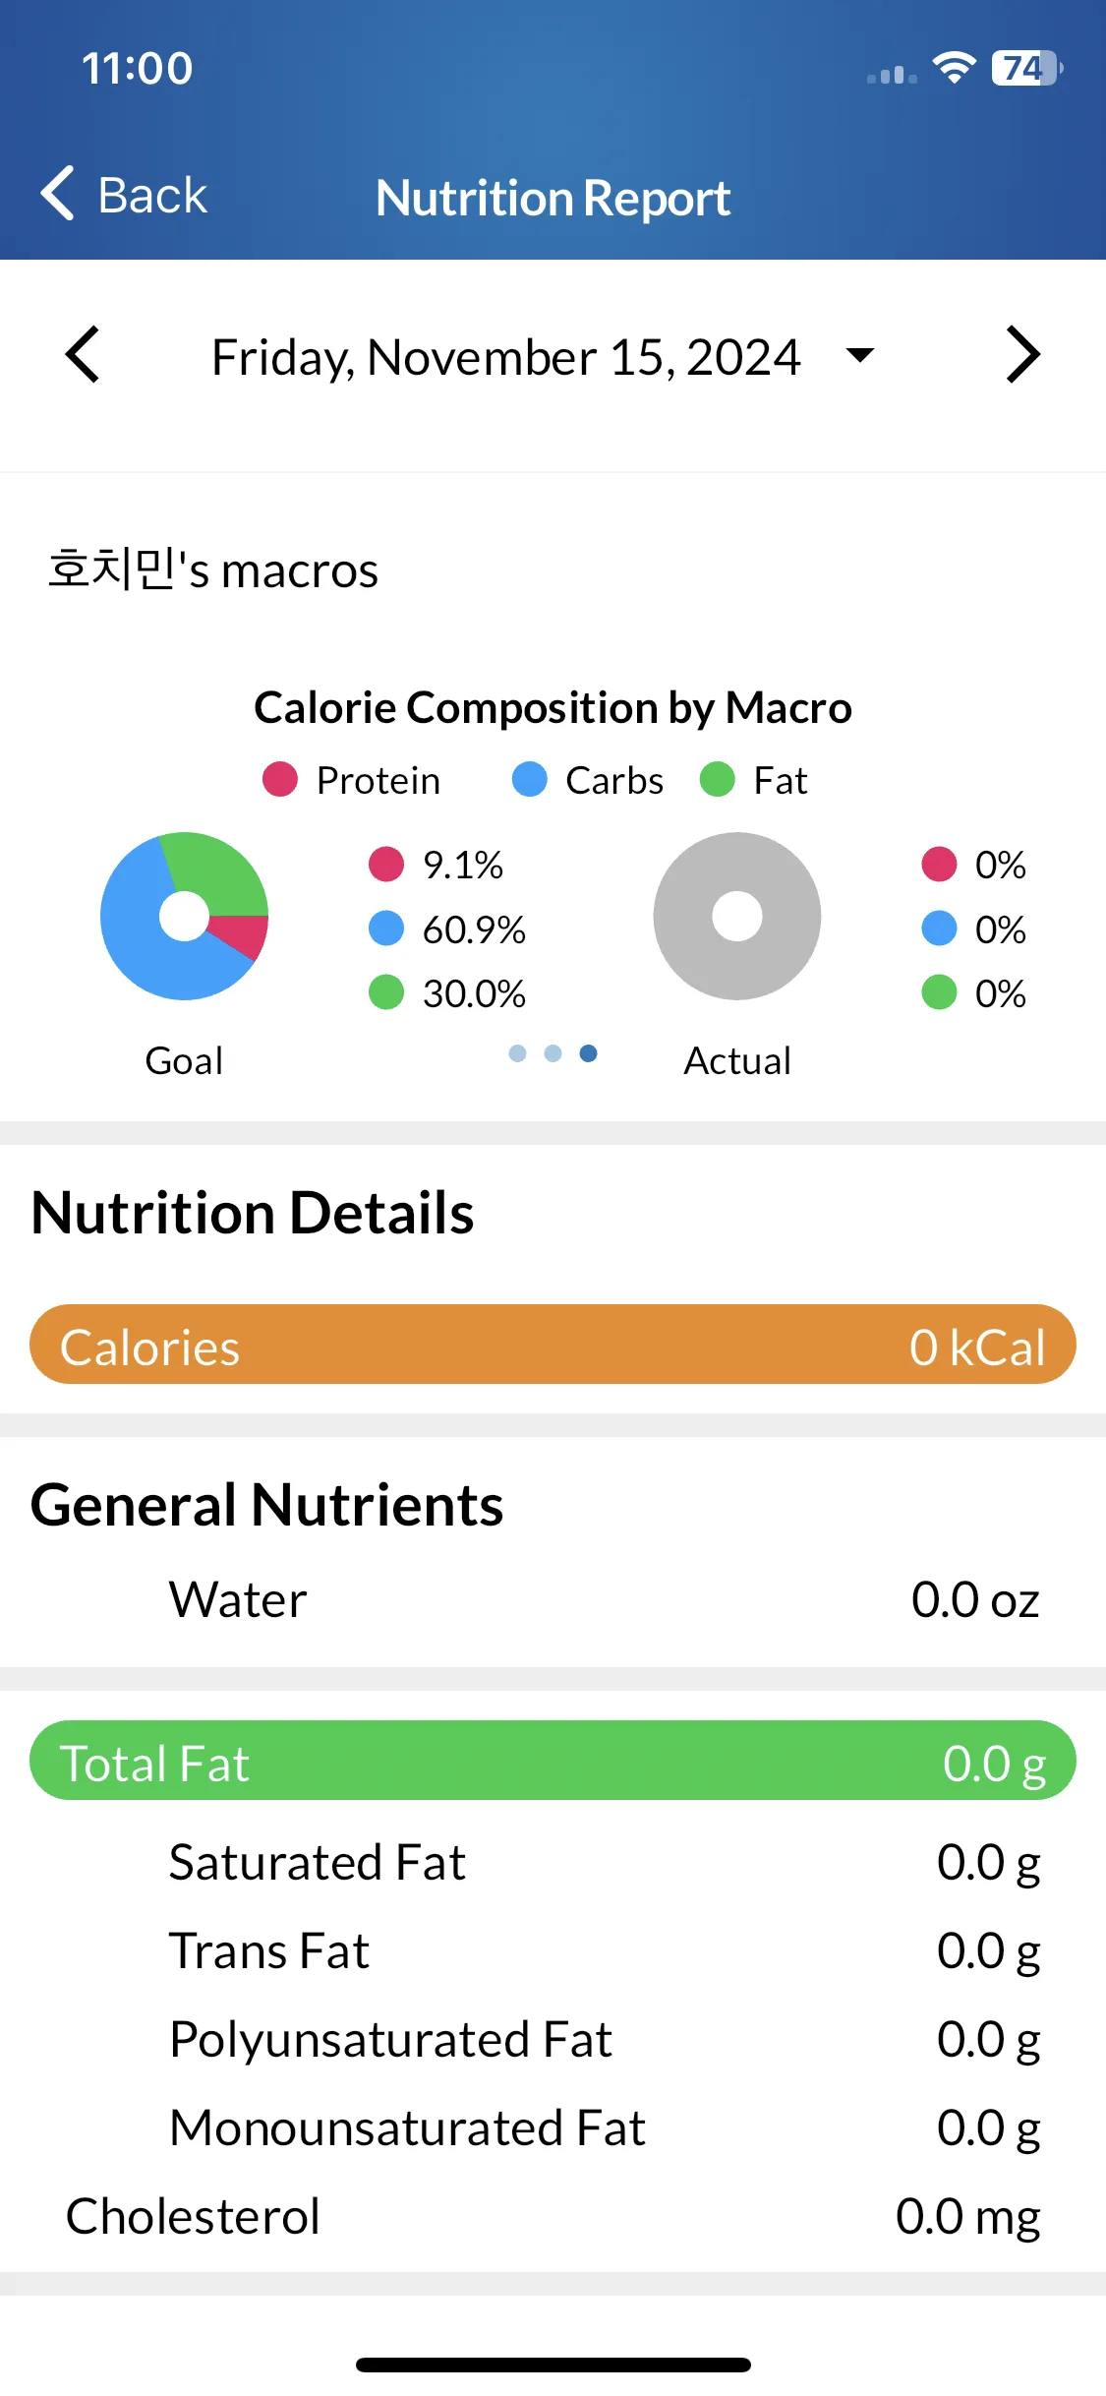Screen dimensions: 1106x2396
Task: Open date picker dropdown triangle
Action: (860, 355)
